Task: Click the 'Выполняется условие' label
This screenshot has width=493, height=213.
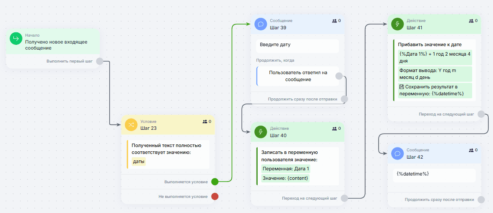Action: click(186, 182)
